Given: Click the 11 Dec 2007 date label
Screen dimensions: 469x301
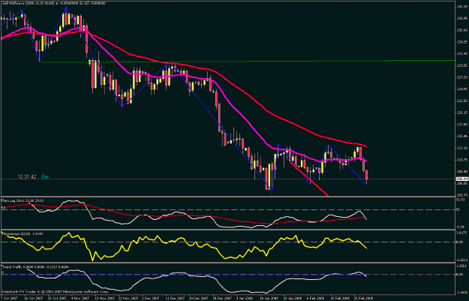Looking at the screenshot, I should 176,298.
